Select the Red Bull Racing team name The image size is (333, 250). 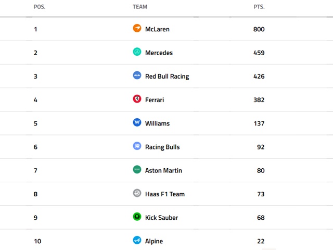click(x=167, y=76)
